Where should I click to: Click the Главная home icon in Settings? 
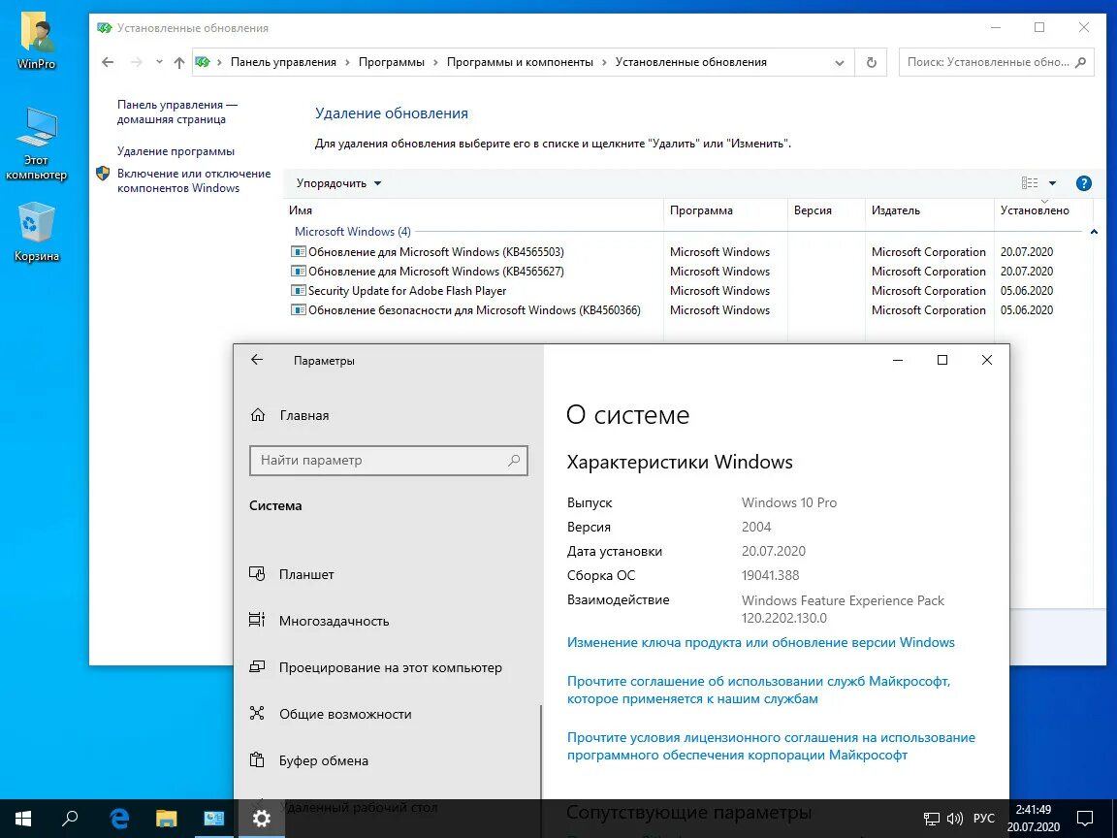tap(258, 415)
